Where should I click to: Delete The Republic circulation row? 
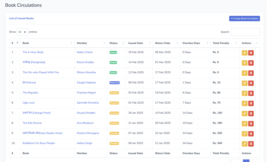251,93
